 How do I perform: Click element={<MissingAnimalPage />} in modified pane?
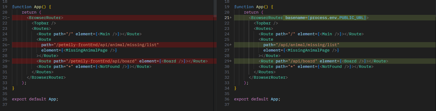coord(301,50)
